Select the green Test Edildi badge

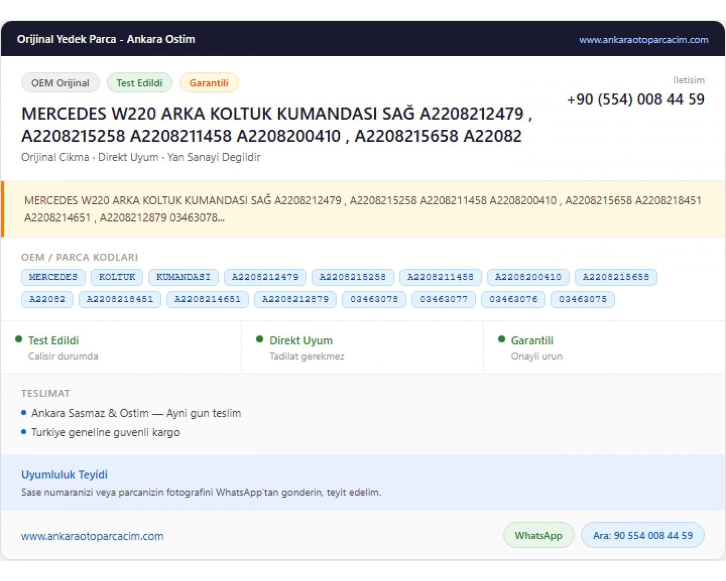(x=139, y=83)
